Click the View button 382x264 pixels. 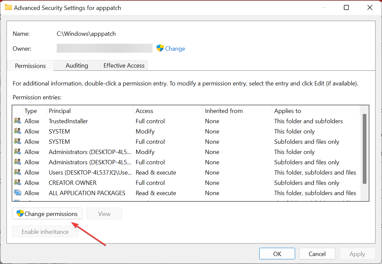click(x=104, y=214)
